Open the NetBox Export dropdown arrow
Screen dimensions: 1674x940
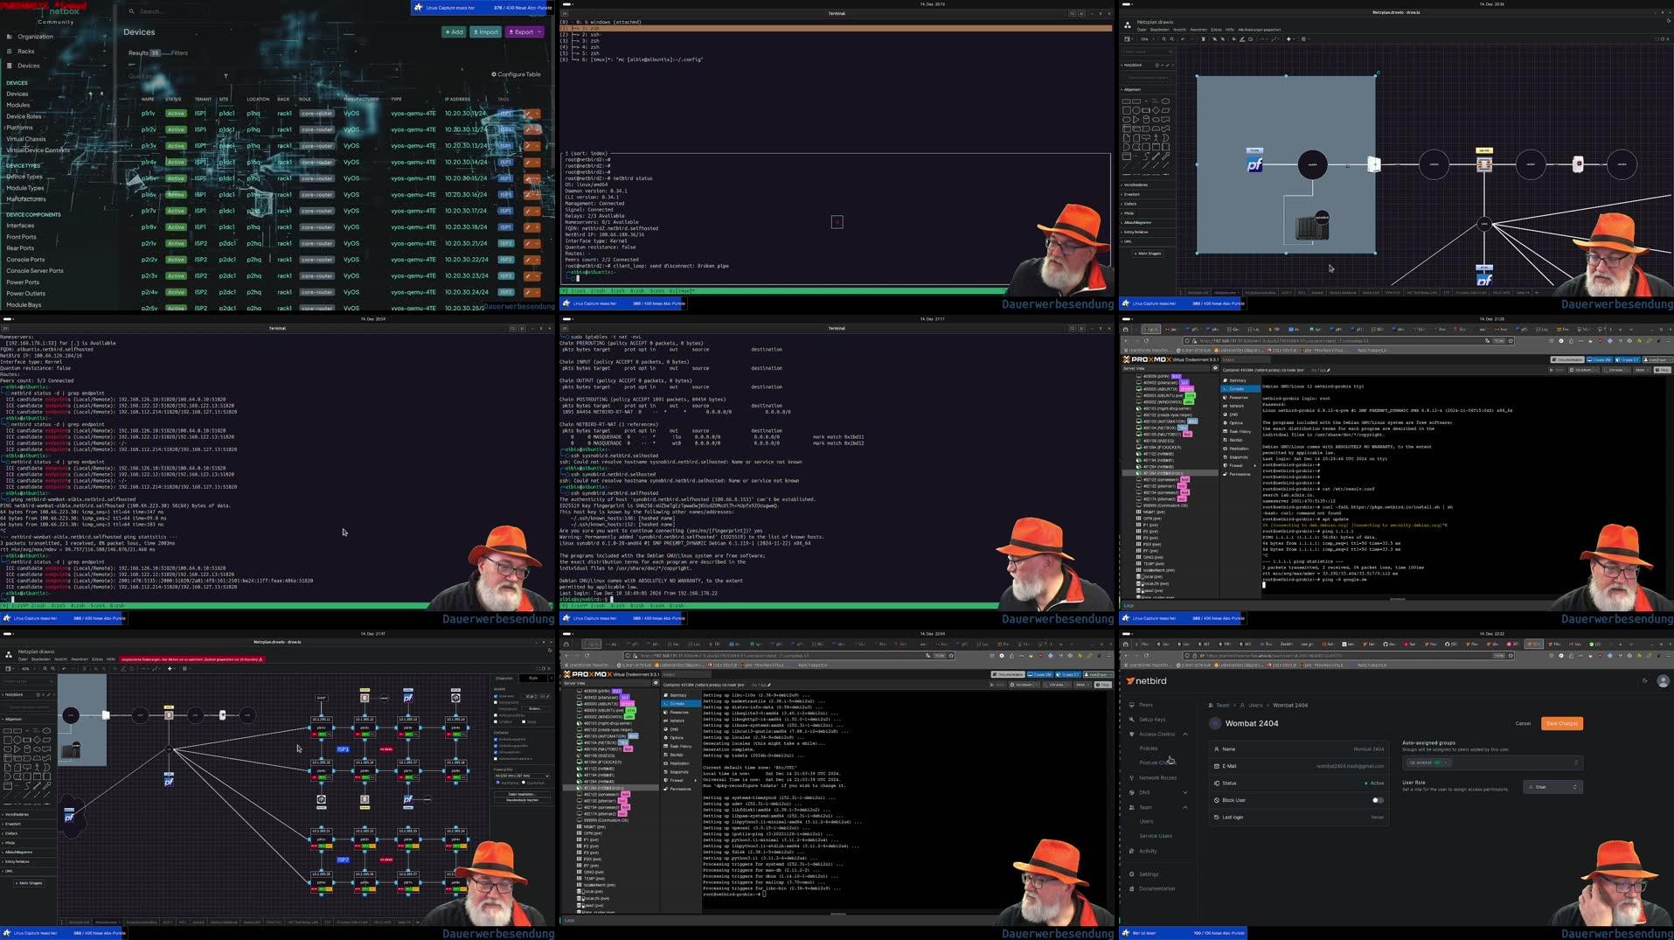539,32
